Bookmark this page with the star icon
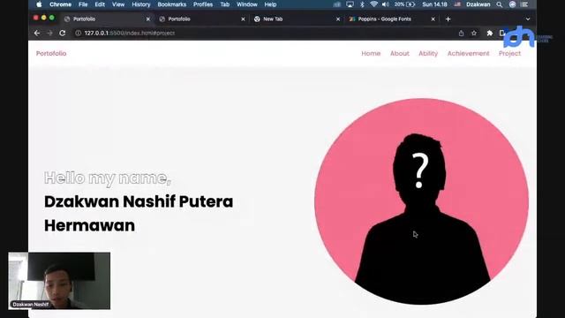Screen dimensions: 565x318 pos(474,33)
